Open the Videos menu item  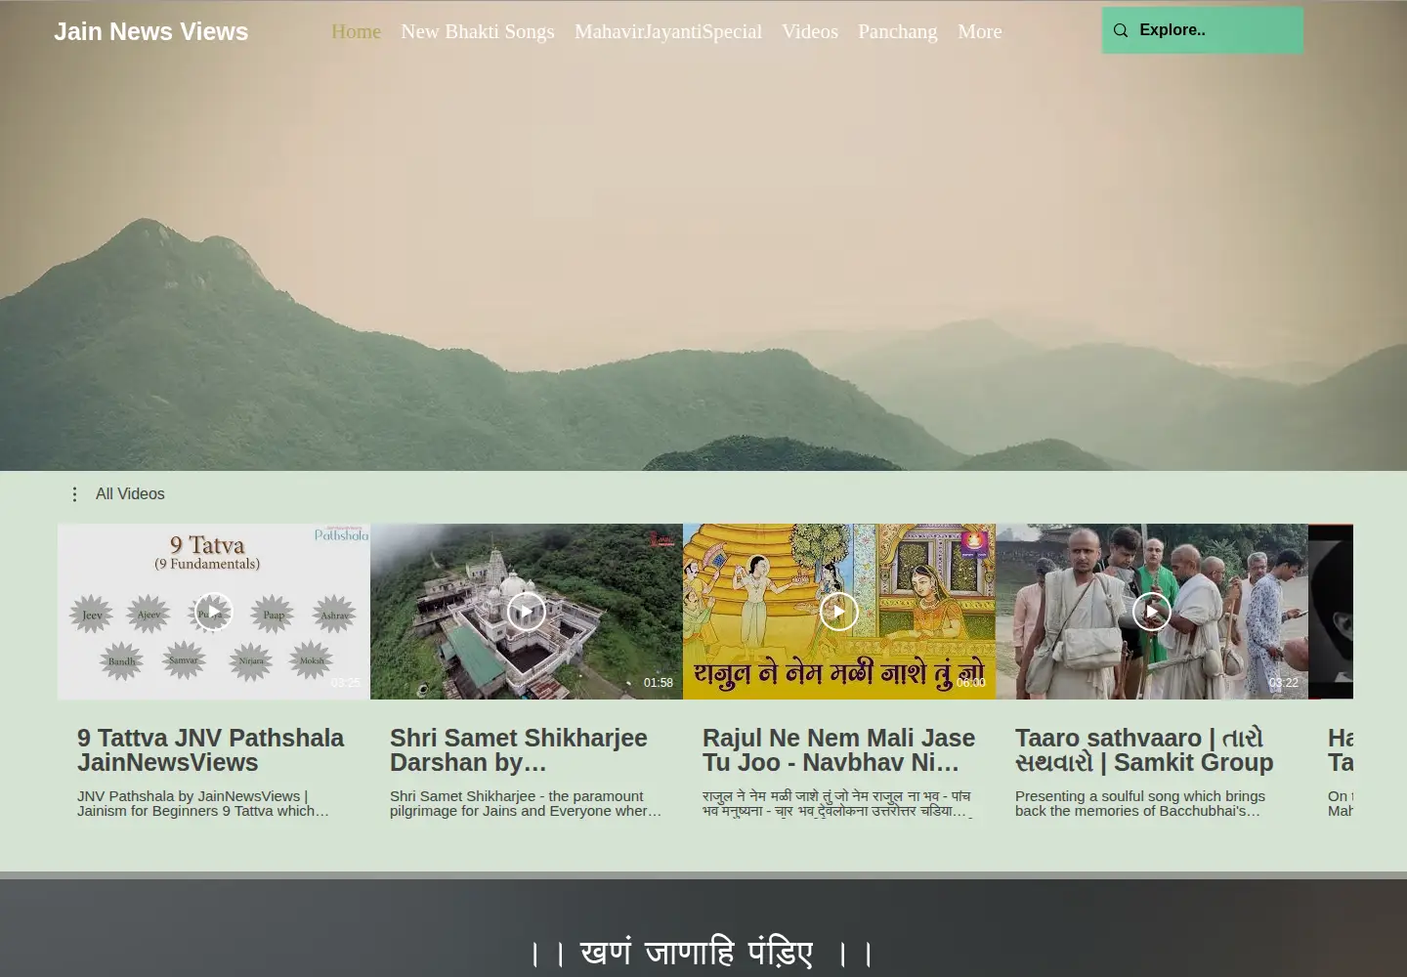(x=810, y=31)
